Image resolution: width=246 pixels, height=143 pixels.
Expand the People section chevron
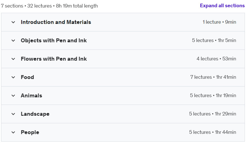point(13,132)
